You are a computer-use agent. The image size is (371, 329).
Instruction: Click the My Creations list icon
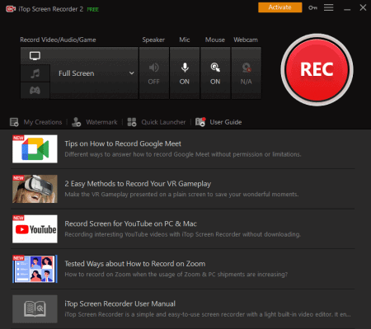click(x=14, y=122)
